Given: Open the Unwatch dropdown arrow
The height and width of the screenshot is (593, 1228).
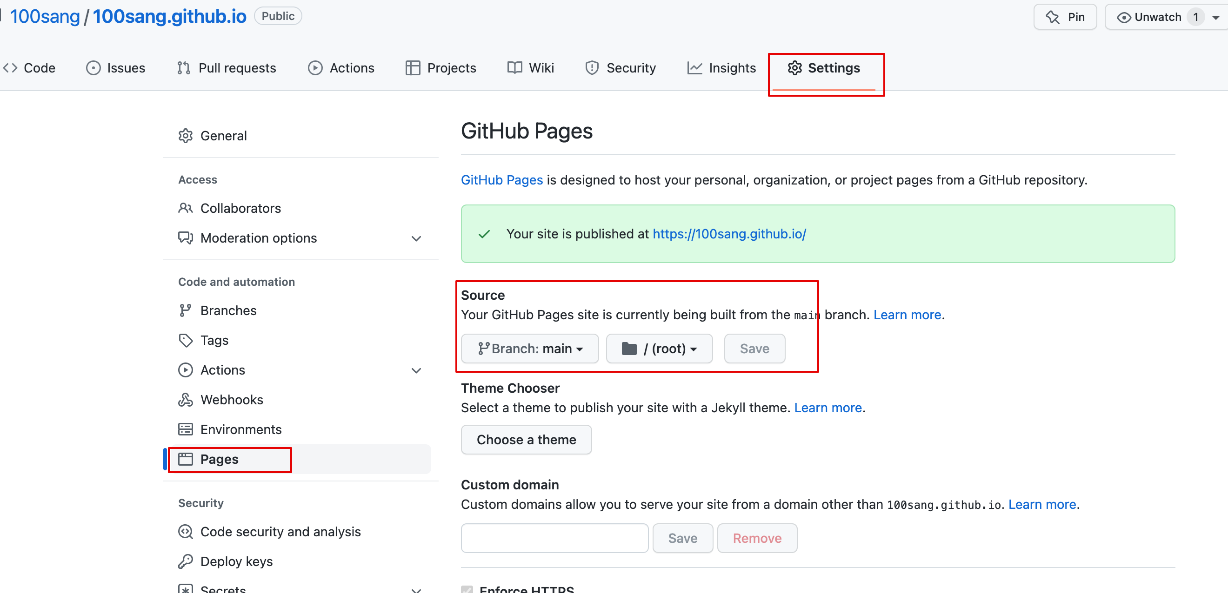Looking at the screenshot, I should [1215, 17].
